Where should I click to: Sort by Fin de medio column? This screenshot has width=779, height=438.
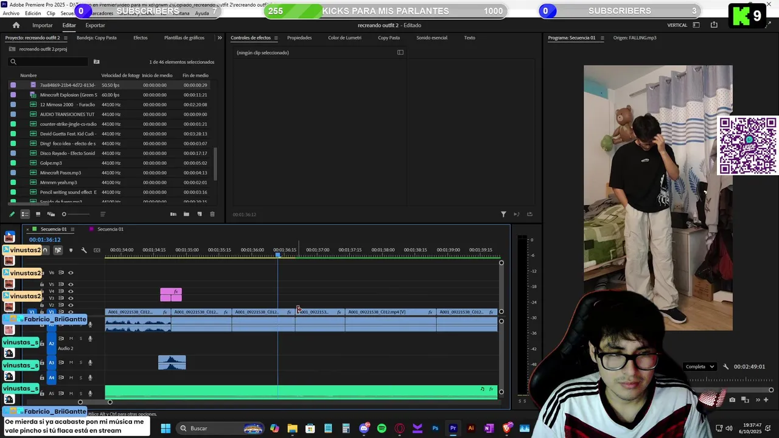(x=195, y=75)
